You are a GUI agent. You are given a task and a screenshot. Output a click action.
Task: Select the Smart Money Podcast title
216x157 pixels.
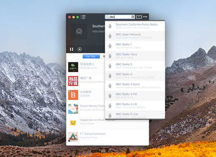click(93, 106)
